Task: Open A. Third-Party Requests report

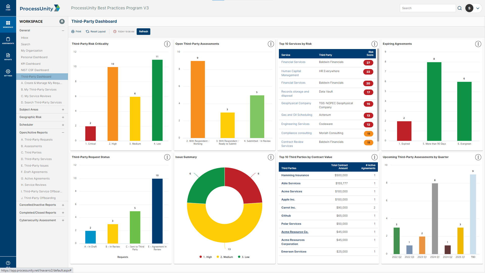Action: pos(37,140)
